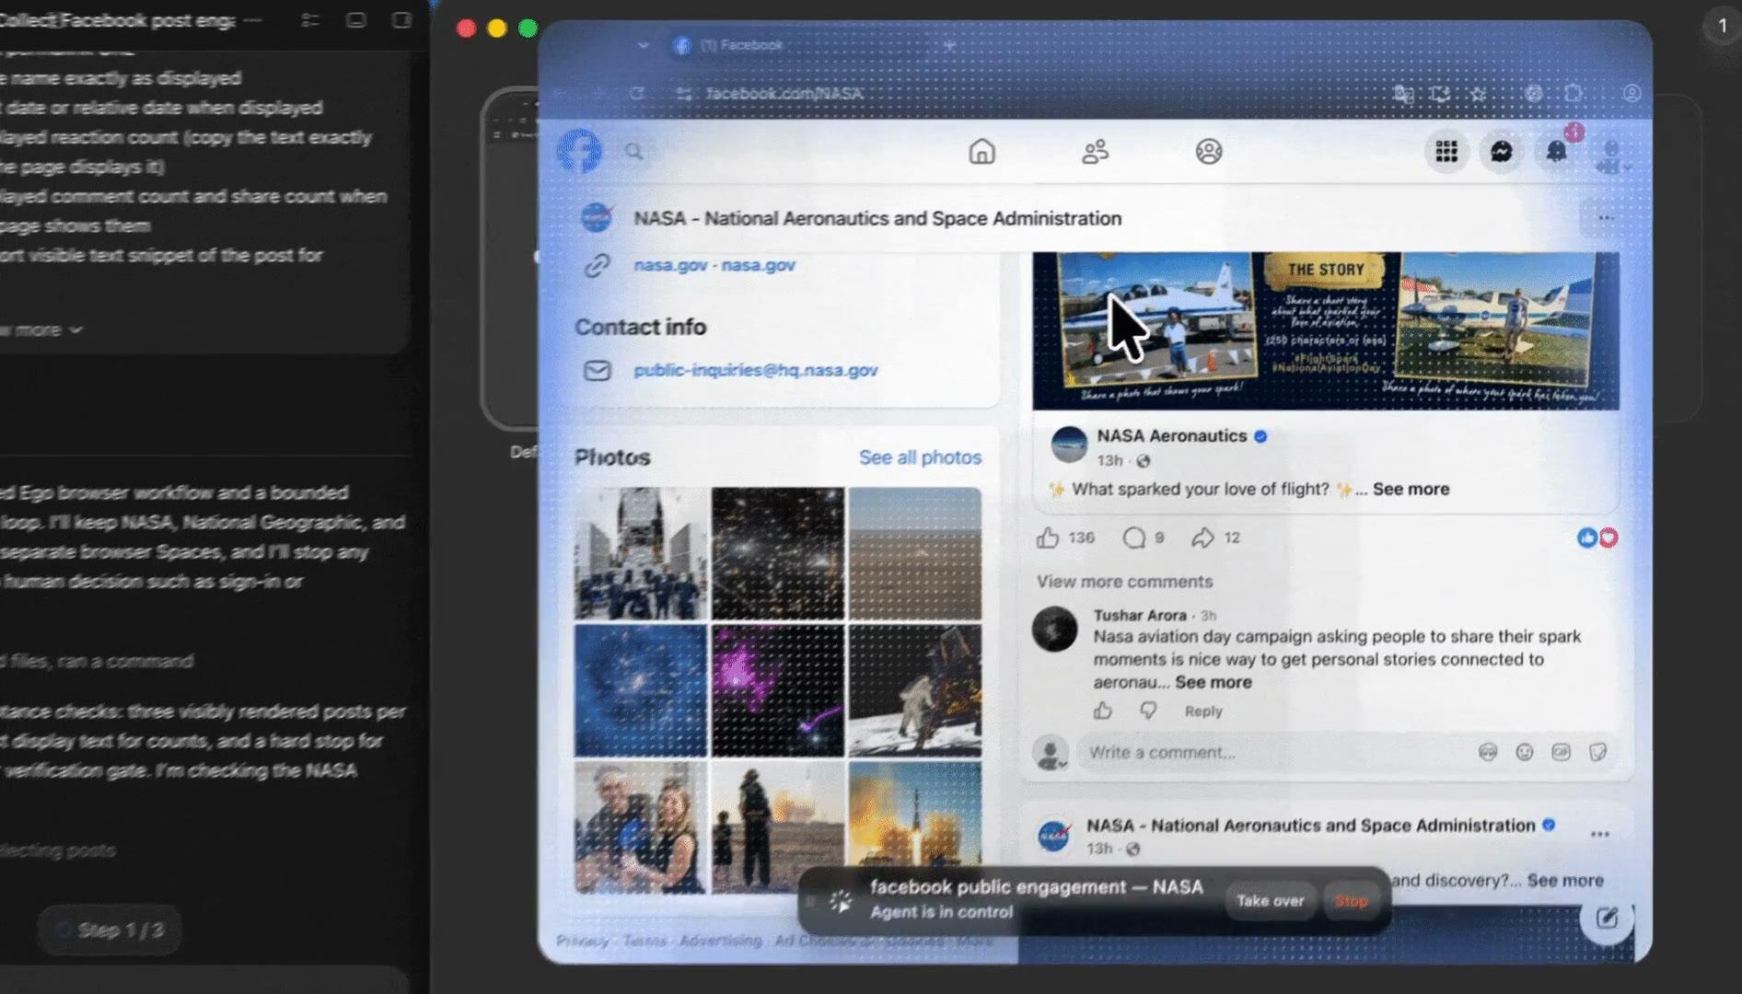Open options menu for the second NASA post

(1600, 834)
